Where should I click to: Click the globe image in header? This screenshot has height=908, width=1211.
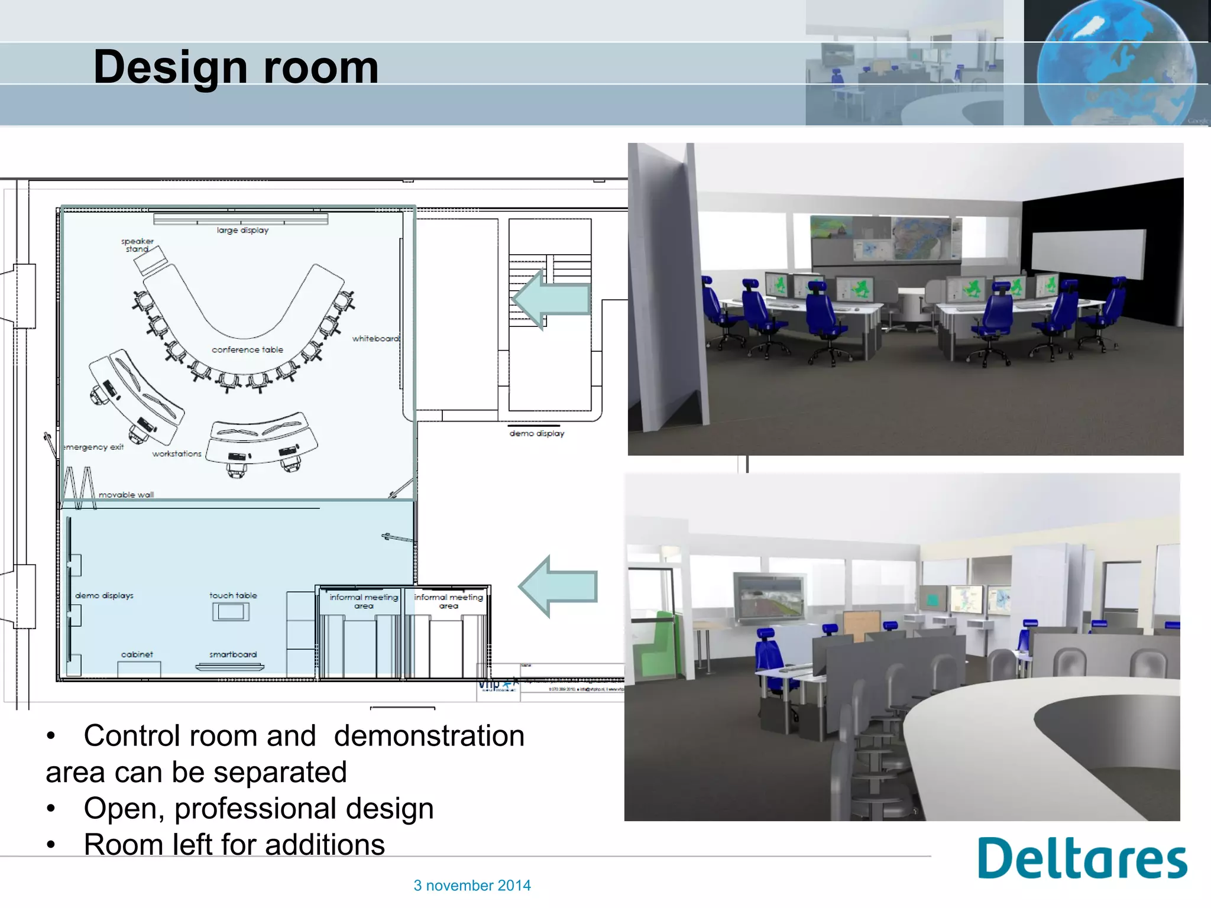coord(1116,63)
